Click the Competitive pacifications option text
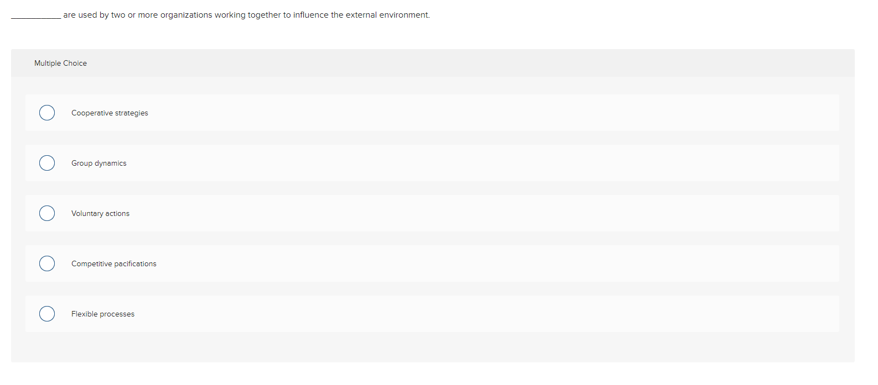The width and height of the screenshot is (878, 385). tap(113, 263)
